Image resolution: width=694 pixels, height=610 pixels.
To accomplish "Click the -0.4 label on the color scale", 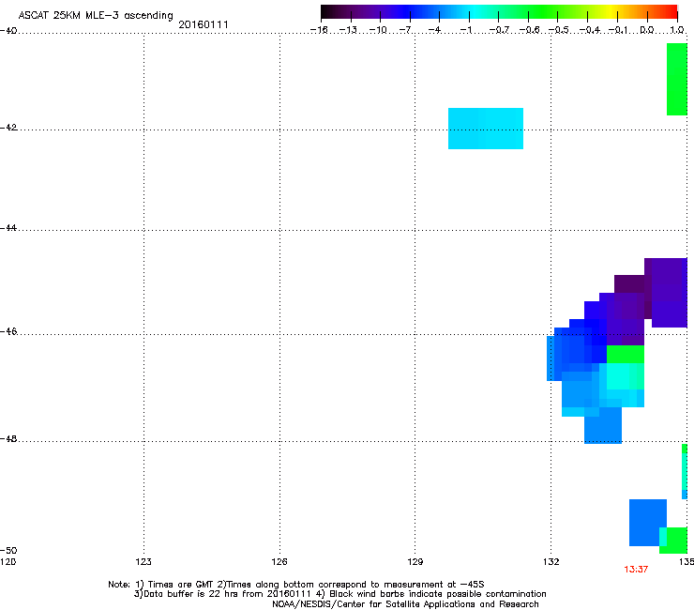I will click(589, 30).
